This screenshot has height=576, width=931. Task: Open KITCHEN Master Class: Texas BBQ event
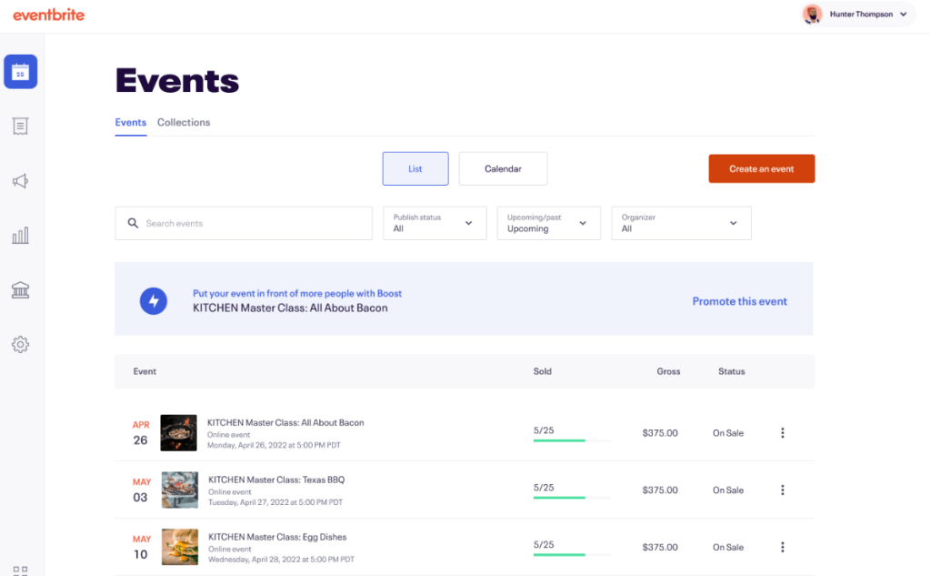[x=276, y=480]
